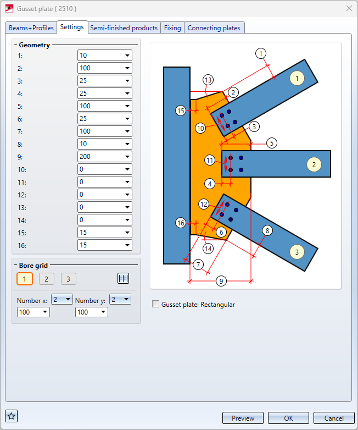358x430 pixels.
Task: Enable the Gusset plate: Rectangular checkbox
Action: coord(155,304)
